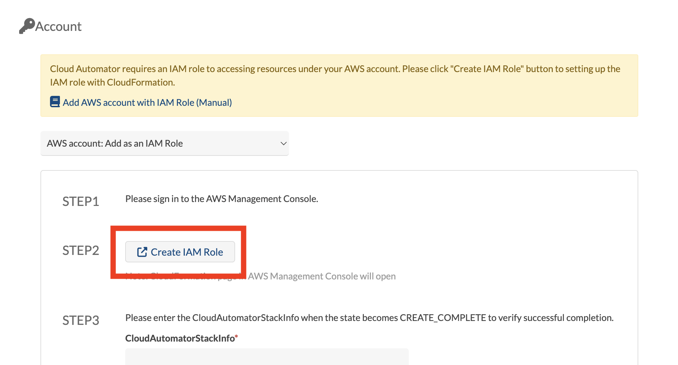
Task: Click the yellow IAM role notice banner text
Action: point(335,75)
